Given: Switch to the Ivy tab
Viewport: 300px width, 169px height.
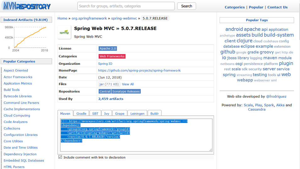Looking at the screenshot, I should coord(106,113).
